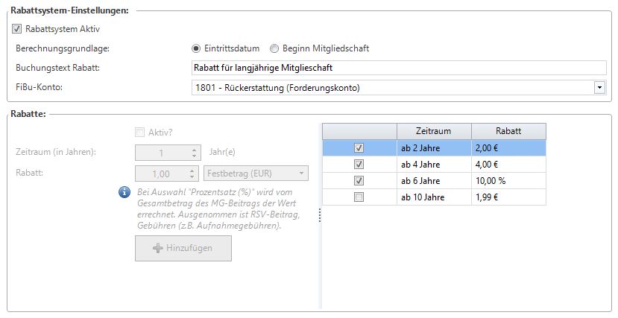Toggle the Aktiv? checkbox in Rabatte
The height and width of the screenshot is (318, 618).
tap(139, 133)
